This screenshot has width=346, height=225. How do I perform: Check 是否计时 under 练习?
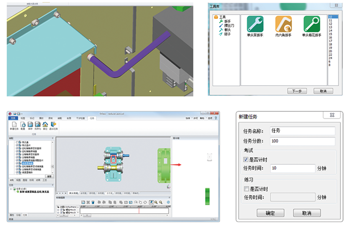[x=246, y=188]
